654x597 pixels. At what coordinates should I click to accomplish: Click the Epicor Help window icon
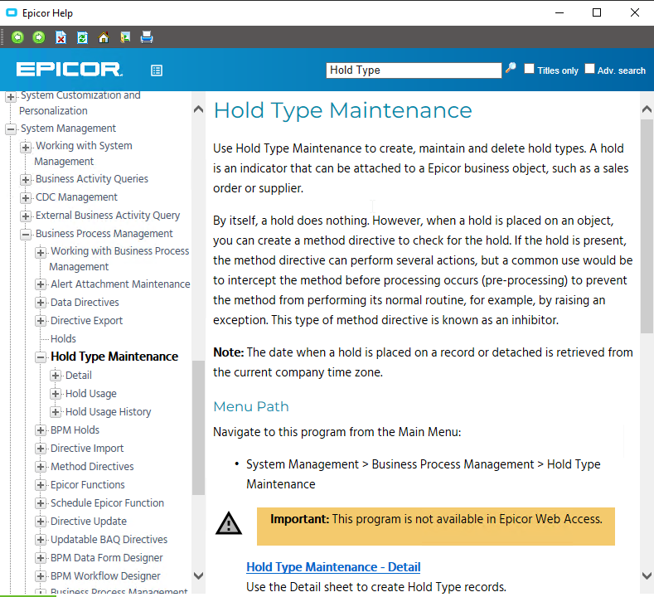click(x=12, y=13)
